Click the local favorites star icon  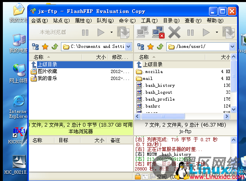click(x=45, y=47)
